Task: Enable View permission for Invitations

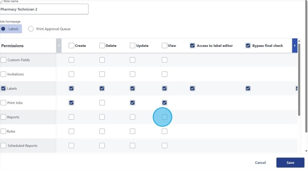Action: (x=164, y=74)
